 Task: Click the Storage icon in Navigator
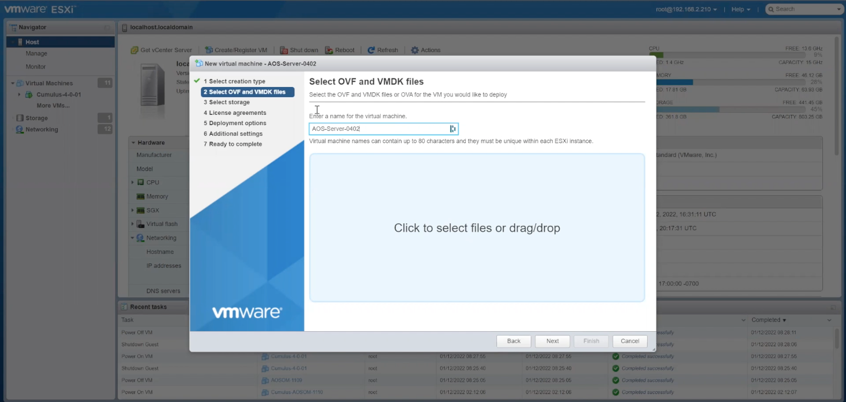(20, 118)
